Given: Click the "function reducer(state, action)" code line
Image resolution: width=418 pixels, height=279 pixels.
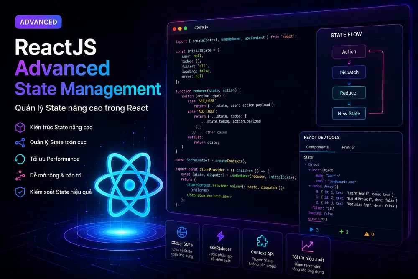Looking at the screenshot, I should (208, 91).
